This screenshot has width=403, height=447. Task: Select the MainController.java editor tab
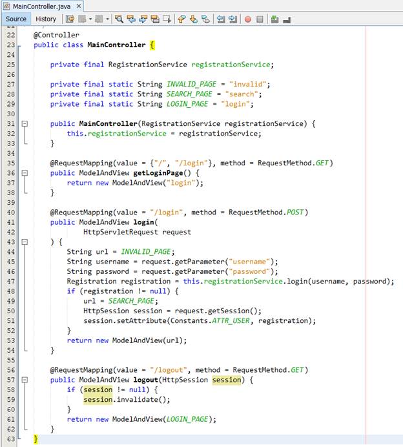tap(42, 6)
